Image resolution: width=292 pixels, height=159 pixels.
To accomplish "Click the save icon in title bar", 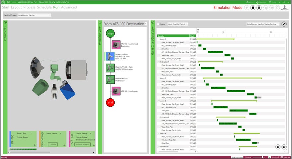I will coord(8,2).
